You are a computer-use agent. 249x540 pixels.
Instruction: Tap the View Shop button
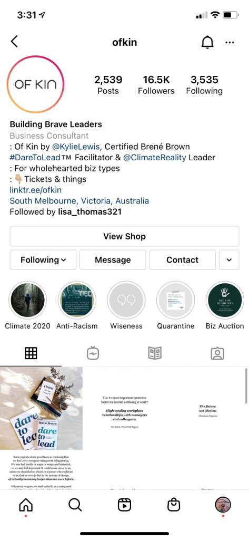[x=124, y=236]
